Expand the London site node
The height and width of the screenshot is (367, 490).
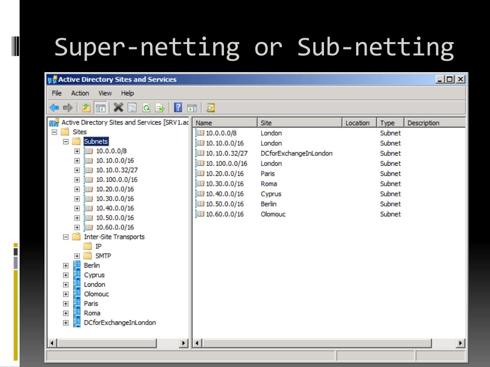pos(66,285)
